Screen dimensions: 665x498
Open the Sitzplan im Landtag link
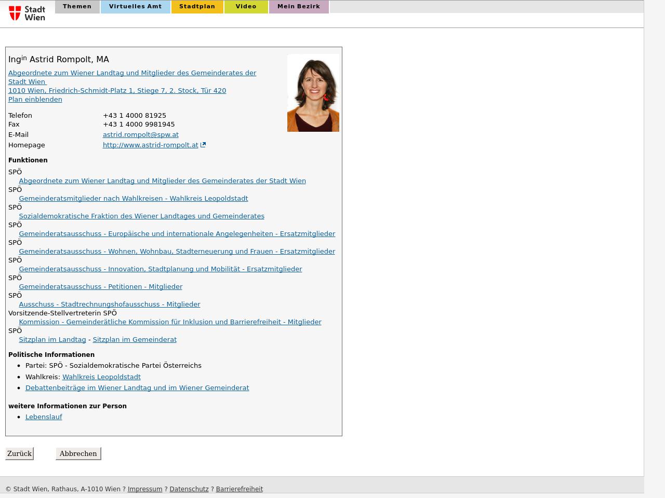tap(52, 340)
